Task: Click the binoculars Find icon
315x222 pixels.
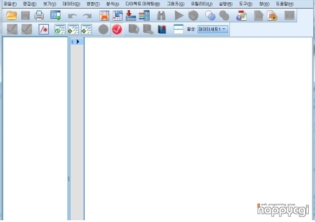Action: [162, 15]
